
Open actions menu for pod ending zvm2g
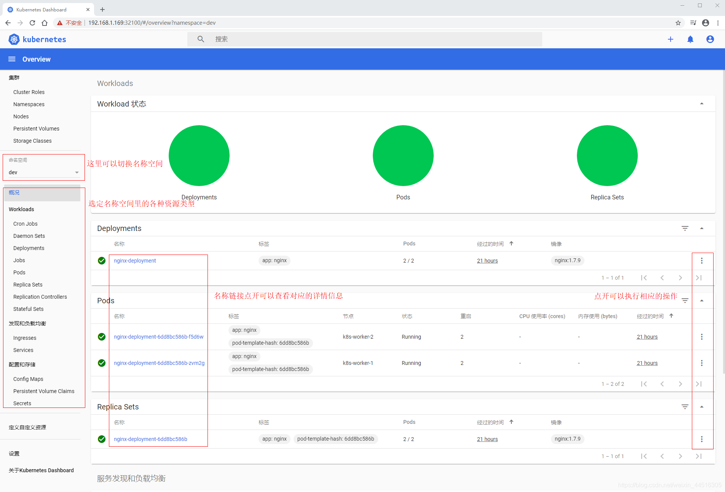point(702,363)
